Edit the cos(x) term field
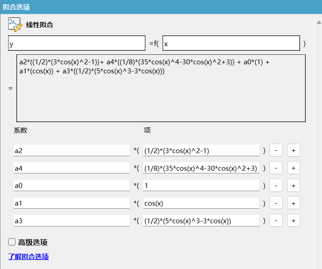322x269 pixels. coord(201,203)
